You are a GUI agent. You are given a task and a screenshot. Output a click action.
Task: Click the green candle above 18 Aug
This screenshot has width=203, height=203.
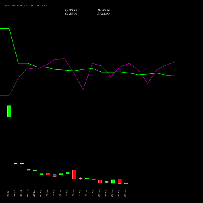coord(87,179)
